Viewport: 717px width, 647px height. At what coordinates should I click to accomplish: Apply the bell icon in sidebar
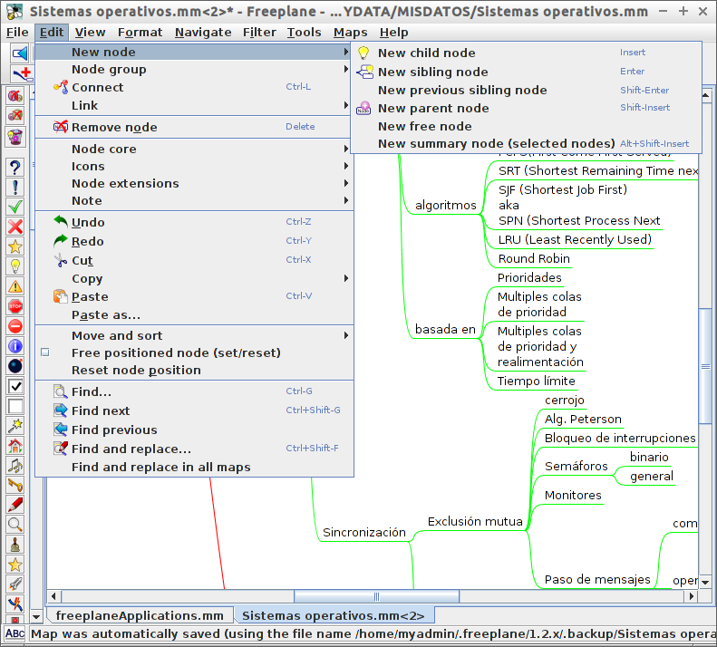tap(15, 545)
